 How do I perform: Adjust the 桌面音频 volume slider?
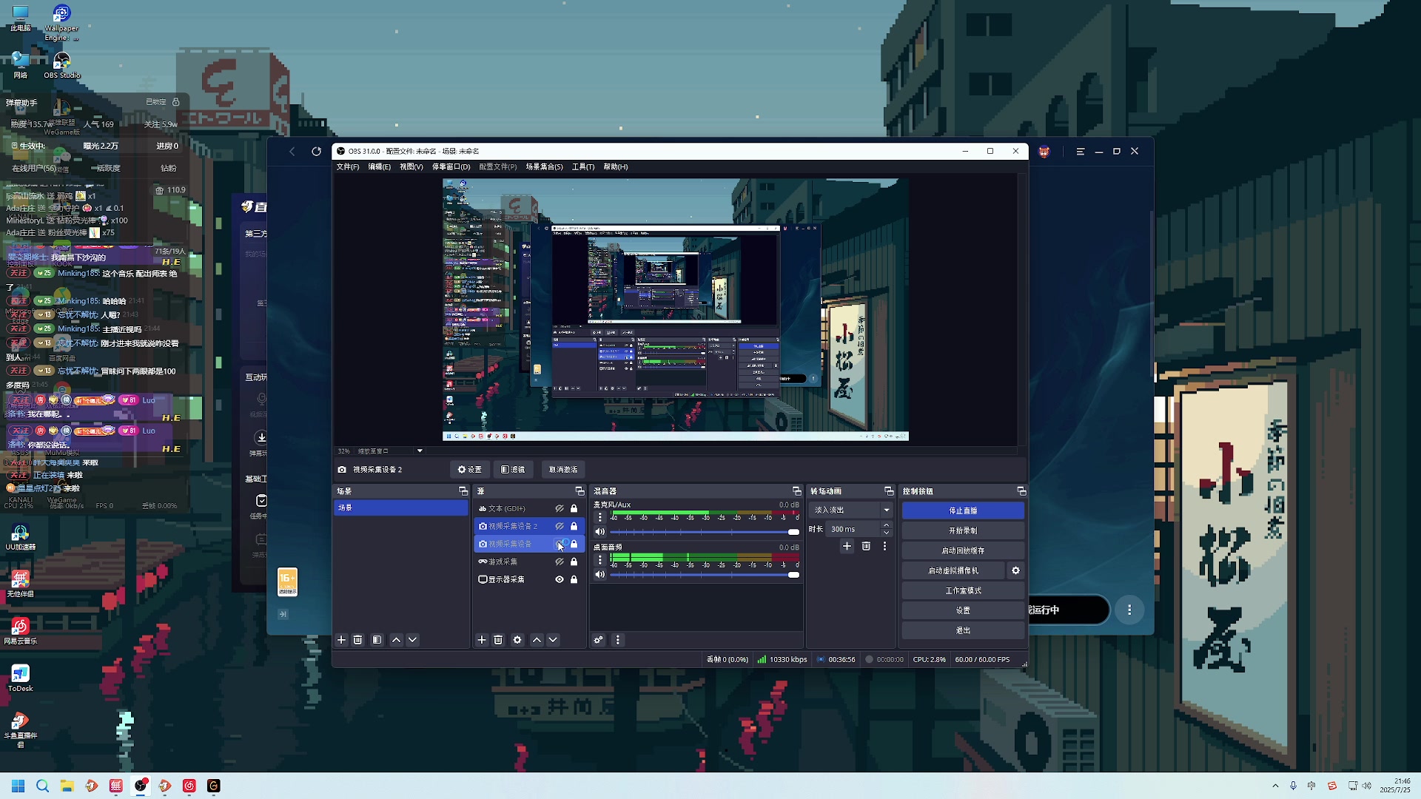click(x=704, y=575)
